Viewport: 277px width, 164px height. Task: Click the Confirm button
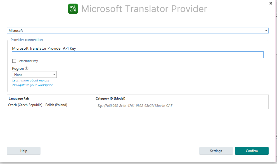[x=252, y=151]
